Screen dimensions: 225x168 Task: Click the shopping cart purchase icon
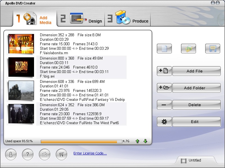(61, 154)
